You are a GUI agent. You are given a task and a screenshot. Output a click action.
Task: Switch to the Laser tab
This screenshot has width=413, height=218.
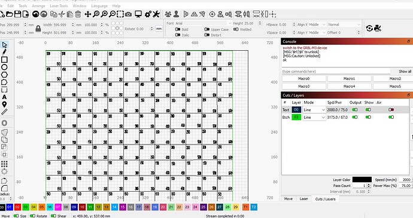pyautogui.click(x=303, y=199)
